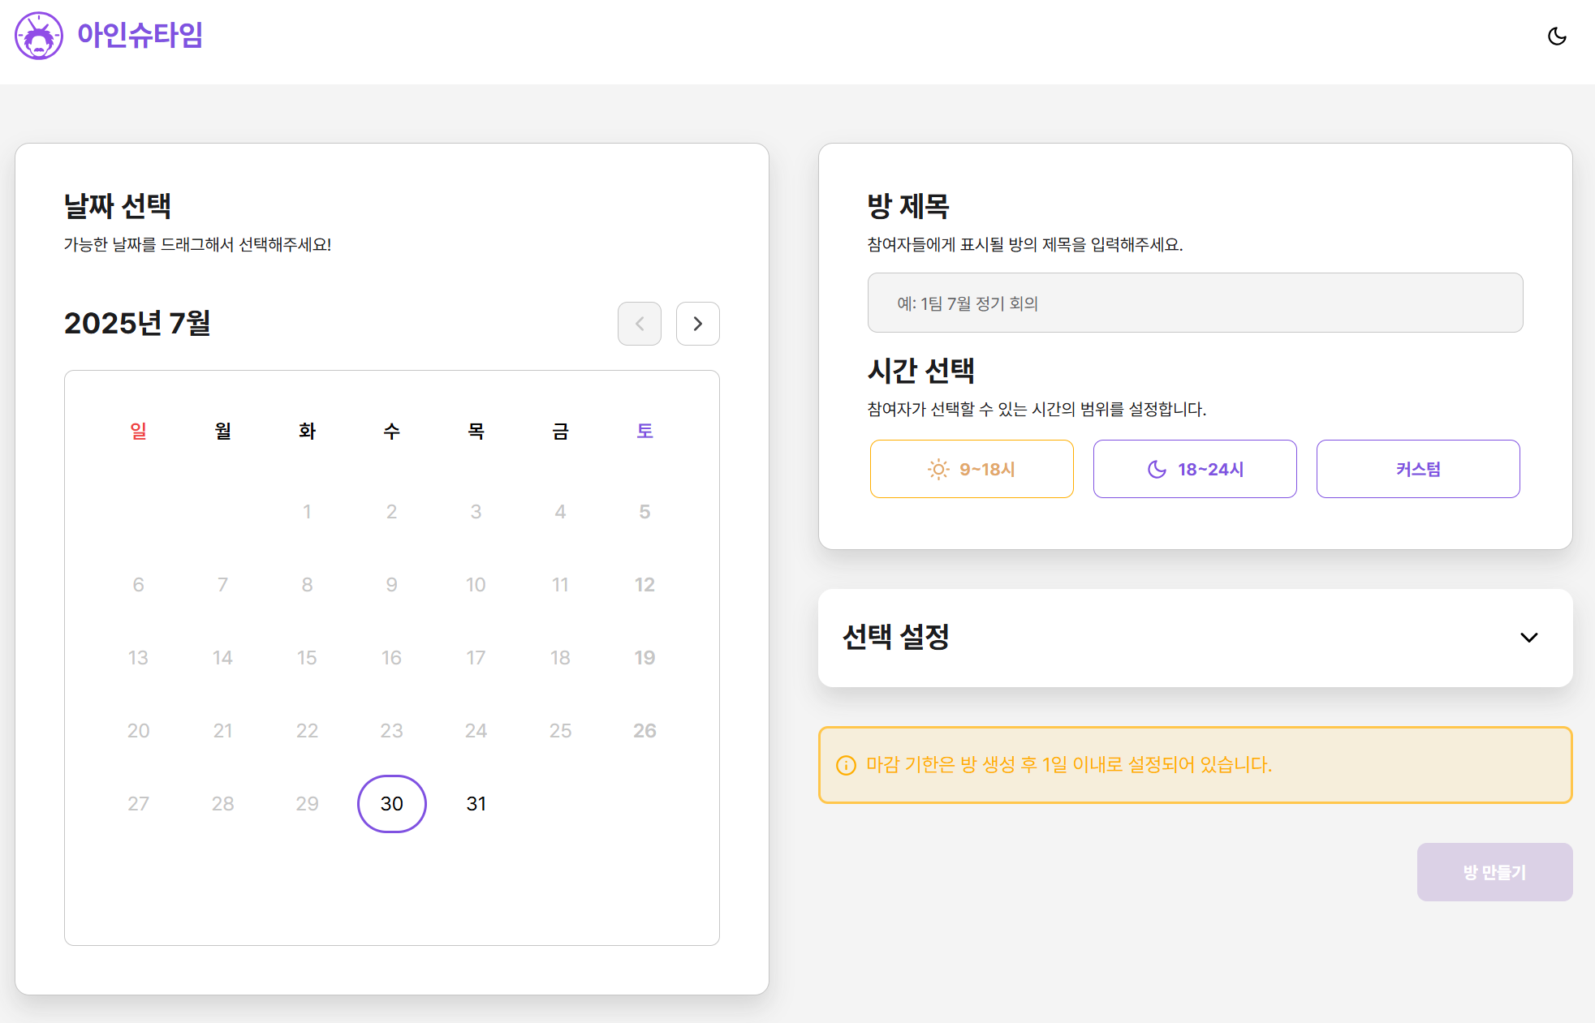Click the room title input field
The image size is (1595, 1023).
(1195, 303)
